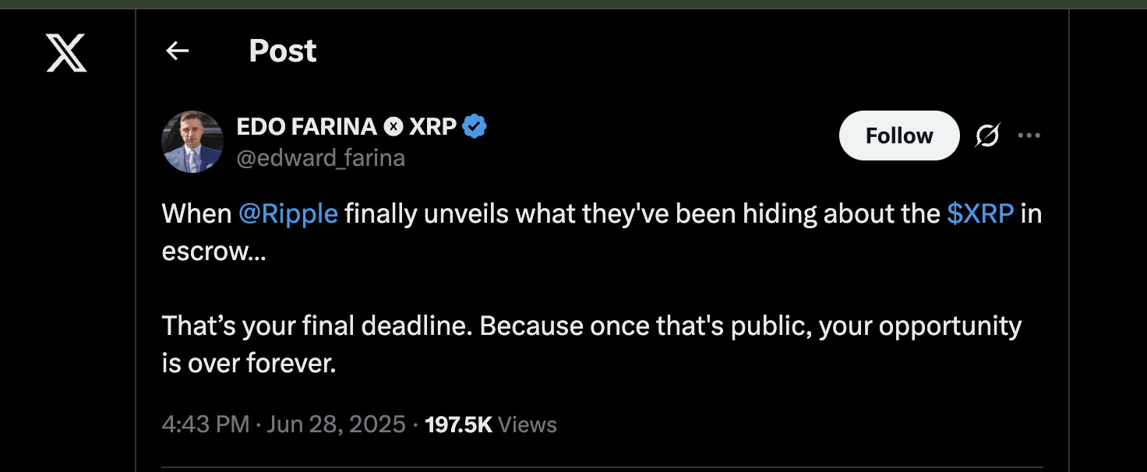Click the X emoji badge in display name
The image size is (1147, 472).
[x=394, y=126]
